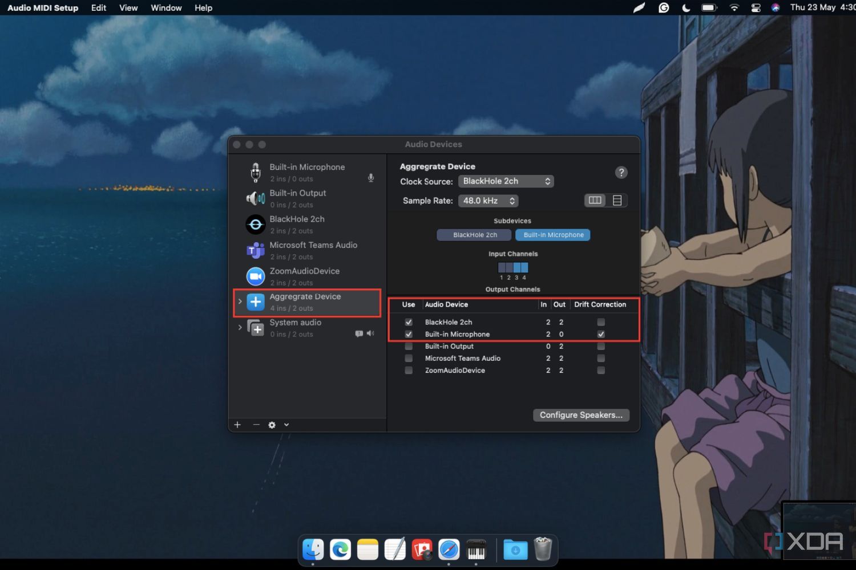Image resolution: width=856 pixels, height=570 pixels.
Task: Click the Drift Correction column header
Action: pyautogui.click(x=600, y=304)
